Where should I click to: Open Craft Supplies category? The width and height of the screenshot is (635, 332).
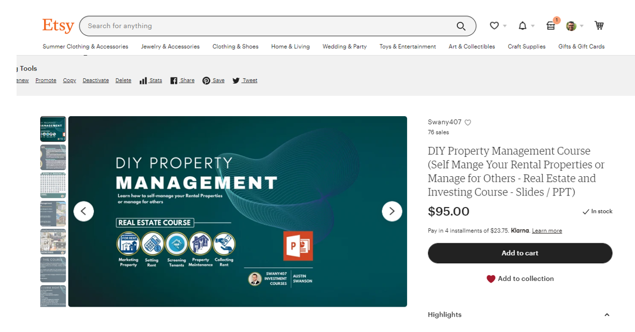pyautogui.click(x=526, y=46)
